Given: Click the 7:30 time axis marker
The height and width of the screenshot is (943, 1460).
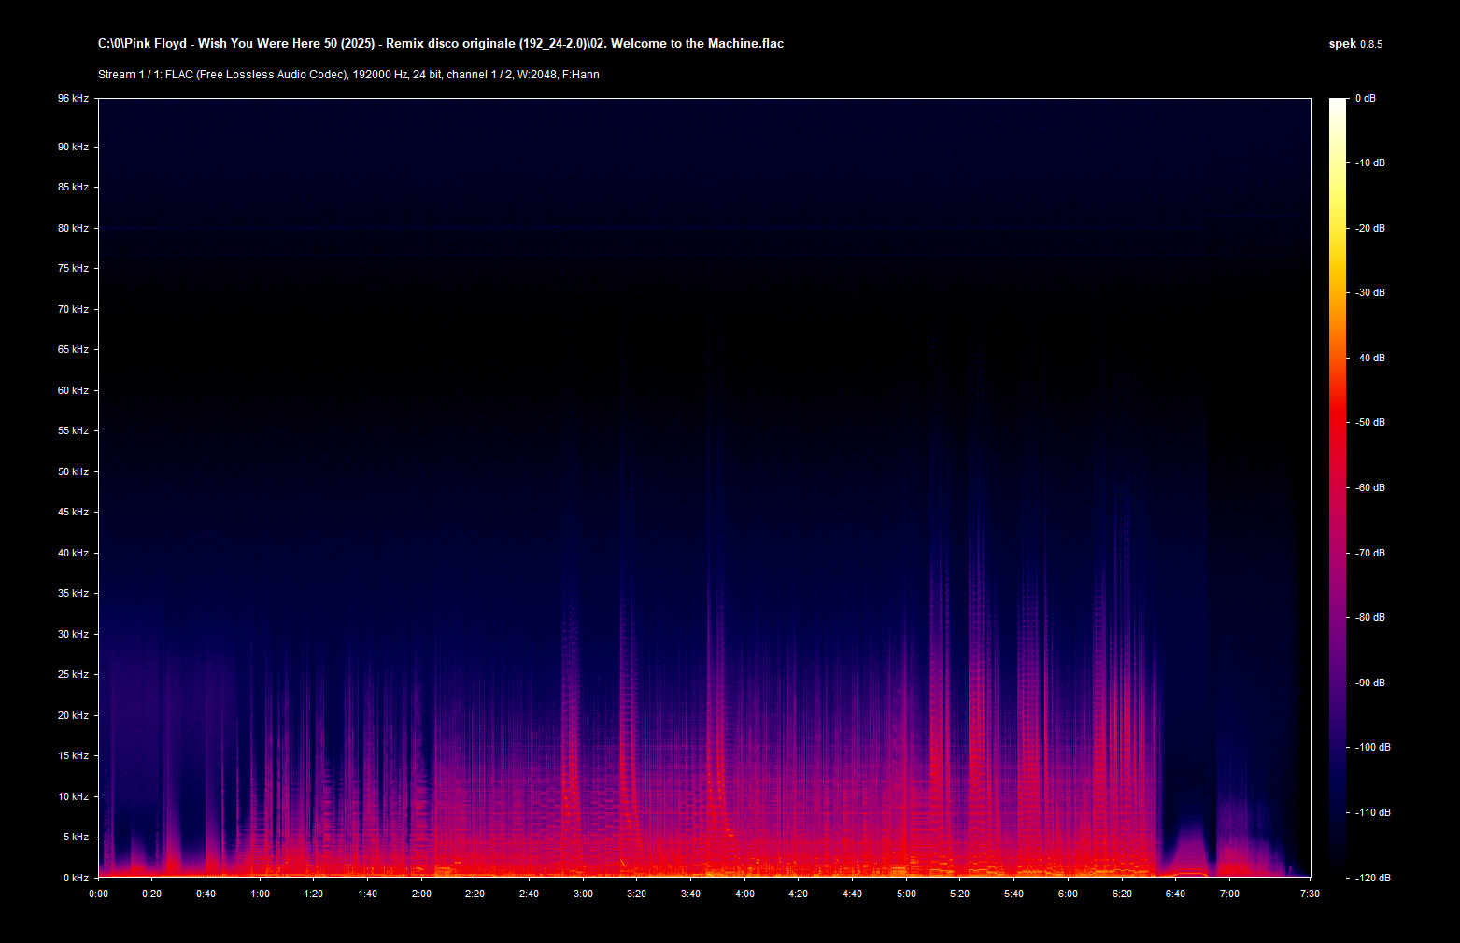Looking at the screenshot, I should pyautogui.click(x=1310, y=894).
